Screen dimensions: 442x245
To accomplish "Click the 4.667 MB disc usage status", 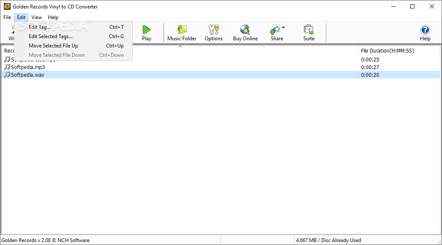I will (328, 240).
